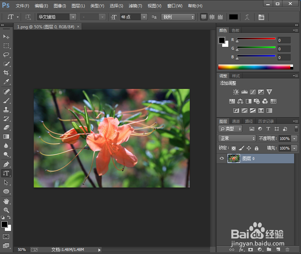Lock transparent pixels
The width and height of the screenshot is (301, 254).
click(x=233, y=148)
